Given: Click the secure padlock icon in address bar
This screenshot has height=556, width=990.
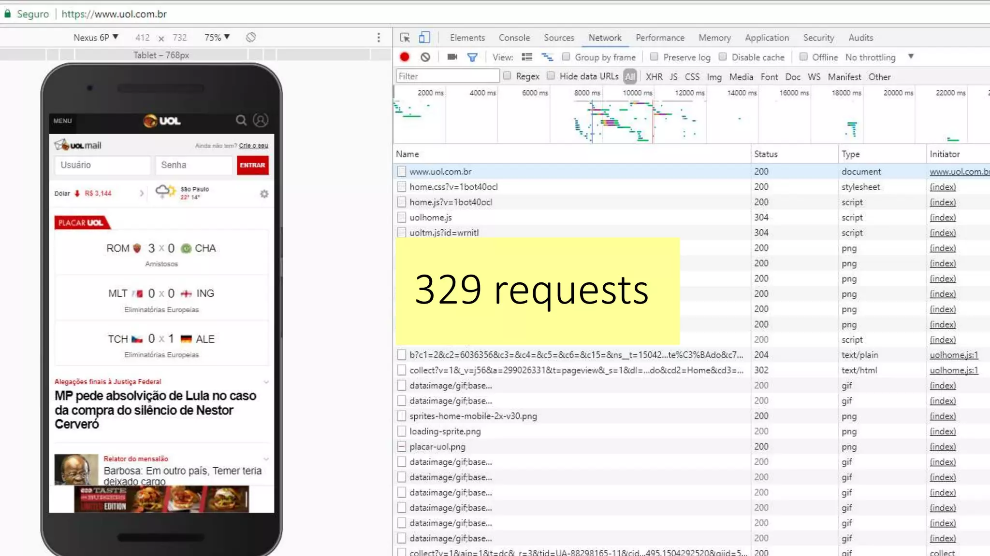Looking at the screenshot, I should click(x=7, y=14).
